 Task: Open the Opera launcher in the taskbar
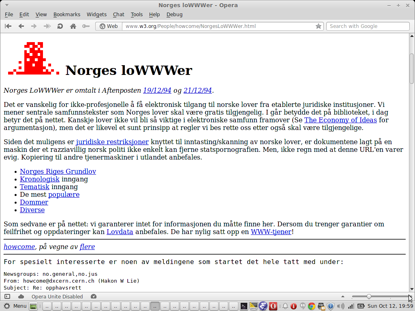coord(273,306)
